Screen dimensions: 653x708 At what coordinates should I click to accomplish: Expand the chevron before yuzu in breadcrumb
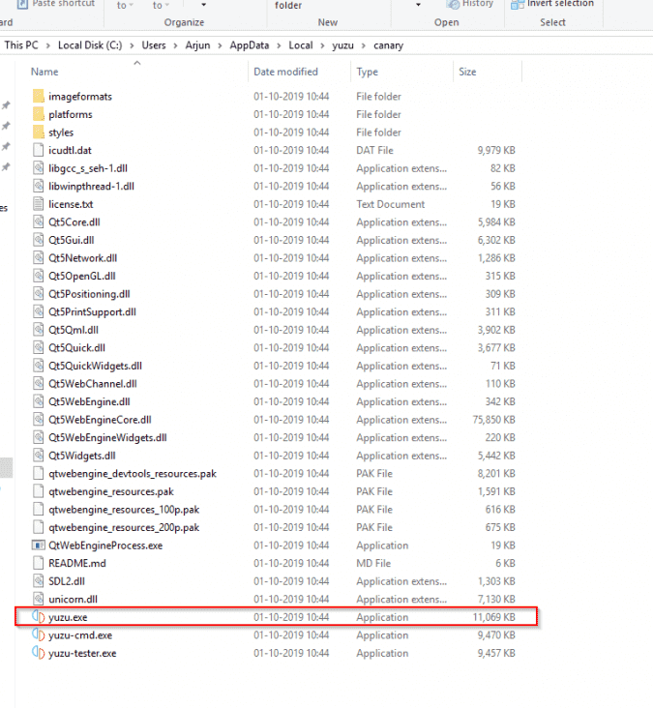click(x=322, y=45)
